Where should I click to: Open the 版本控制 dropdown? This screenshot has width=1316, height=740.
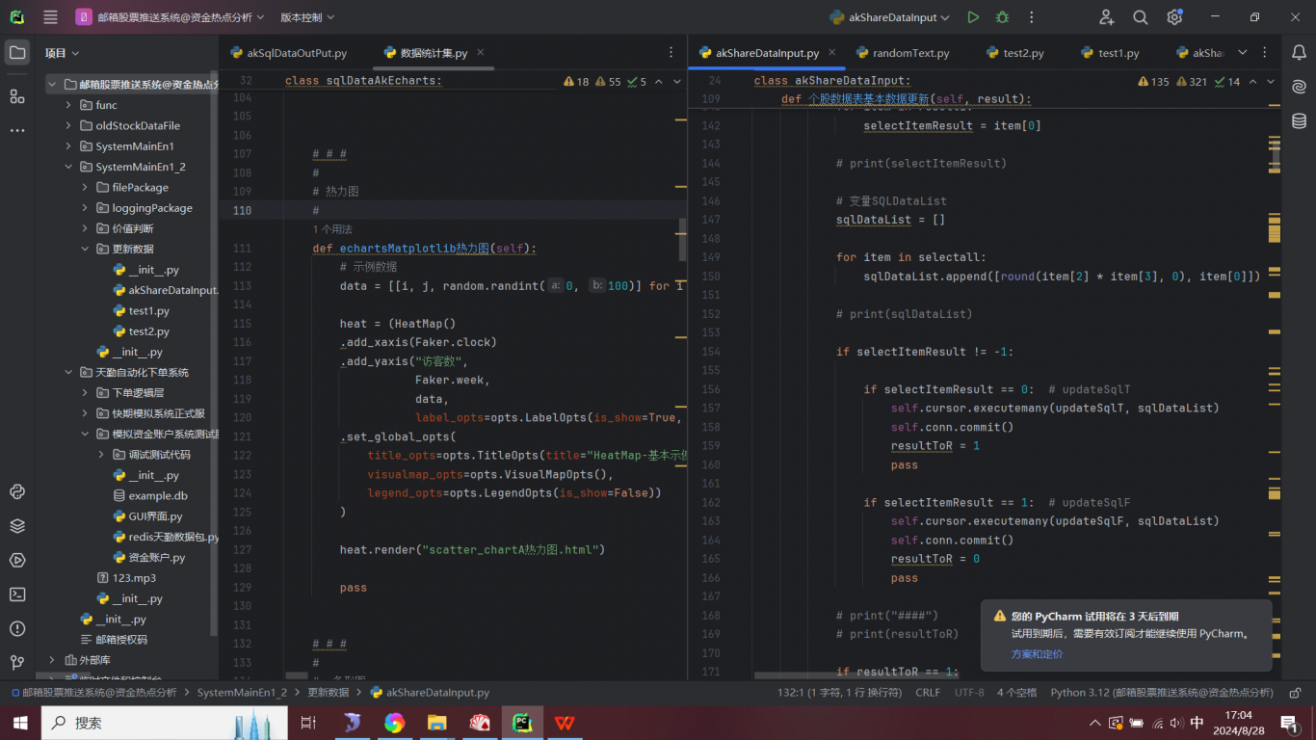click(307, 17)
